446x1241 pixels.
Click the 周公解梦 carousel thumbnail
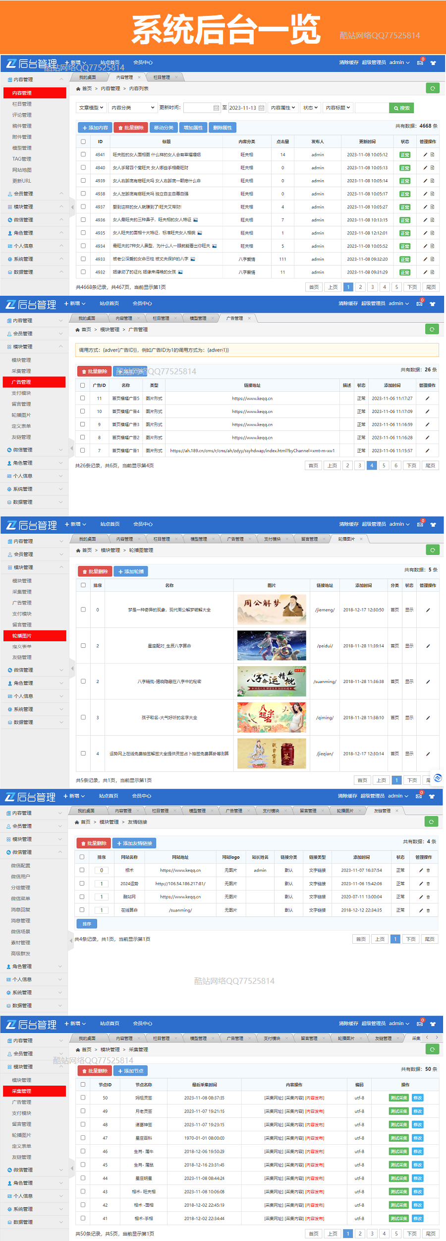click(x=272, y=610)
